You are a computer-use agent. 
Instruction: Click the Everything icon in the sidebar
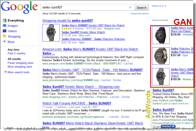(5, 21)
